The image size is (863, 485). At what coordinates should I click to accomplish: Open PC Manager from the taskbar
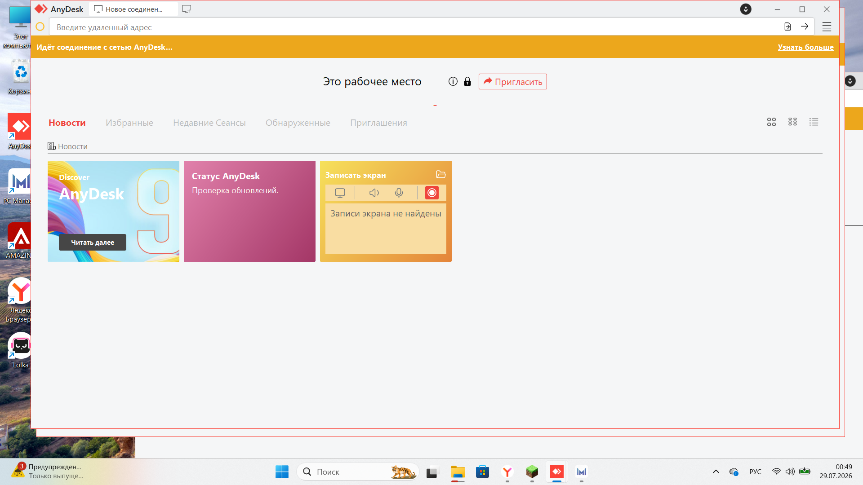pyautogui.click(x=581, y=472)
